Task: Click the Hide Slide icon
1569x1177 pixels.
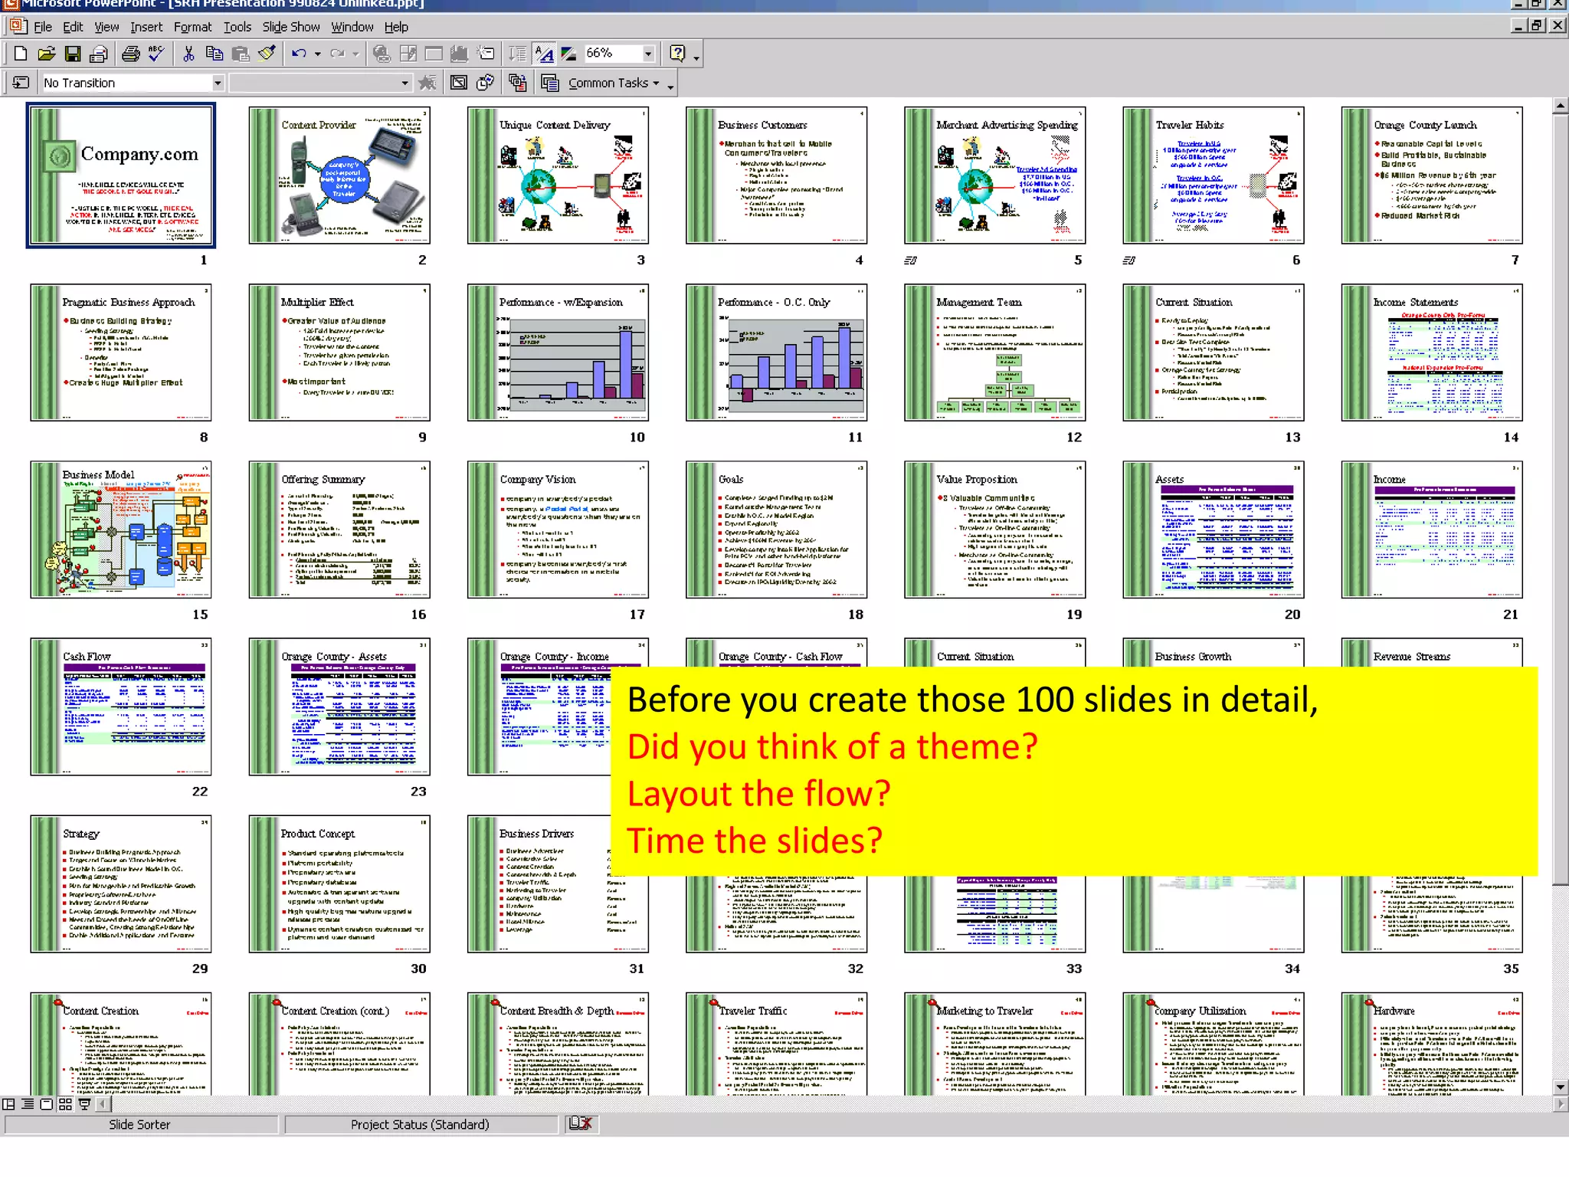Action: click(458, 83)
